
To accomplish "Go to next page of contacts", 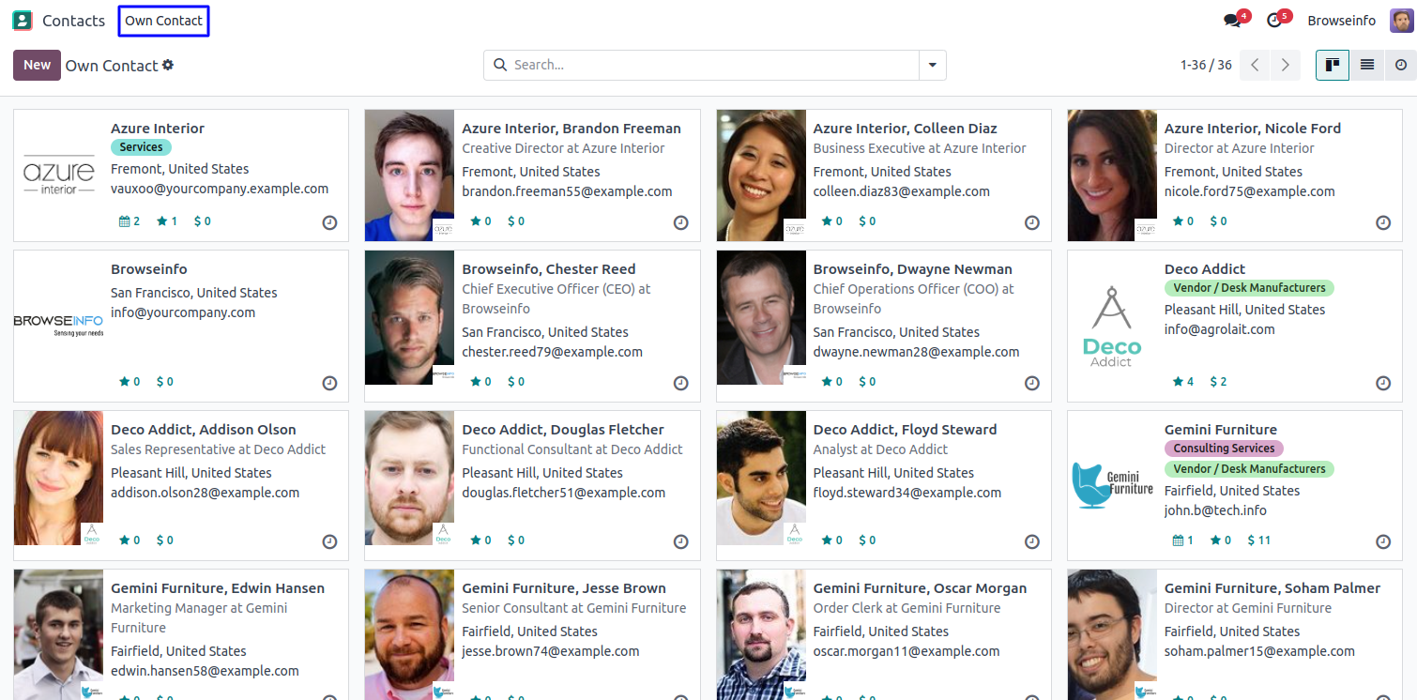I will point(1285,65).
